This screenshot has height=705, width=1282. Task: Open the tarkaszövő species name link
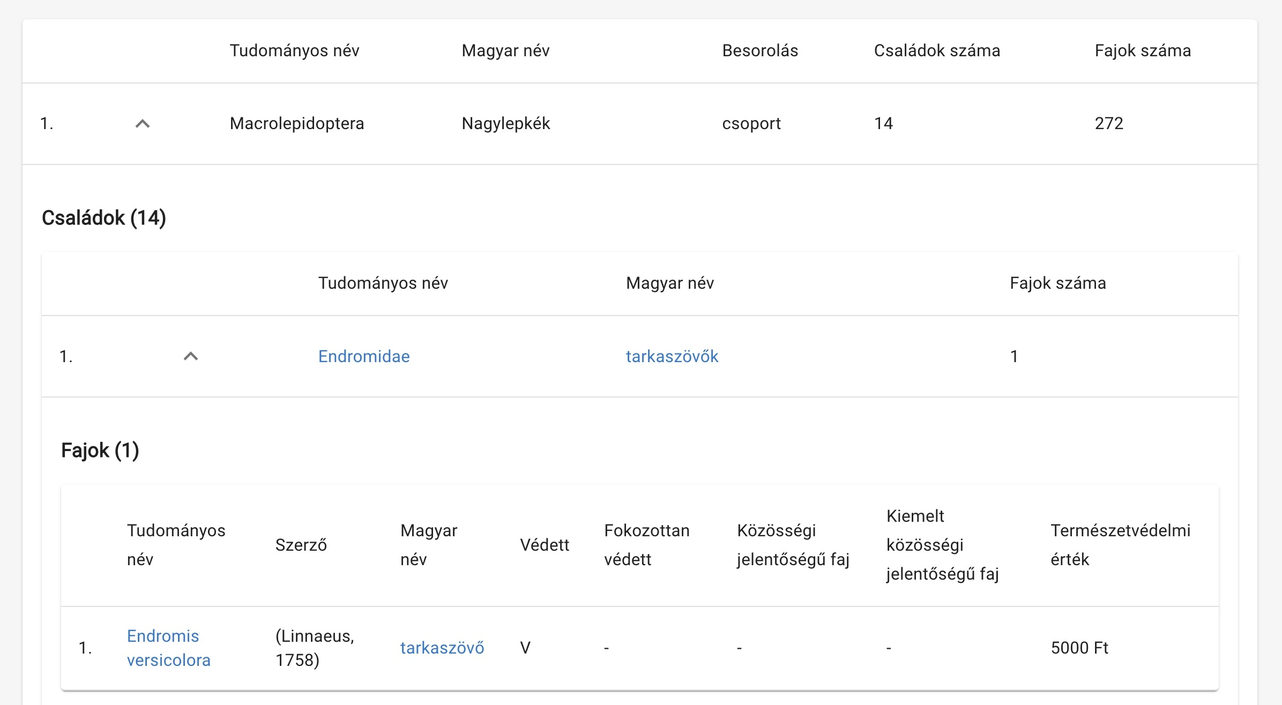pyautogui.click(x=442, y=648)
